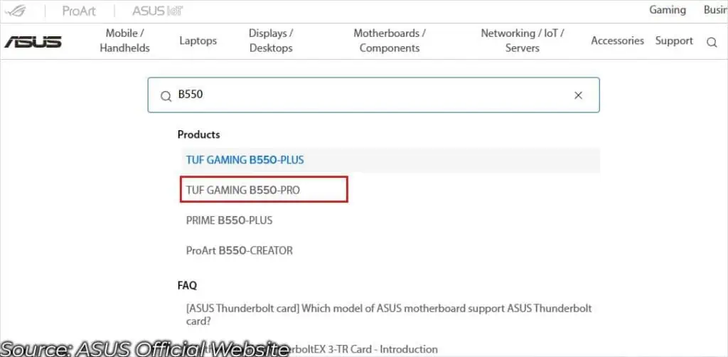Select TUF GAMING B550-PLUS suggestion
Screen dimensions: 728x357
pyautogui.click(x=390, y=160)
